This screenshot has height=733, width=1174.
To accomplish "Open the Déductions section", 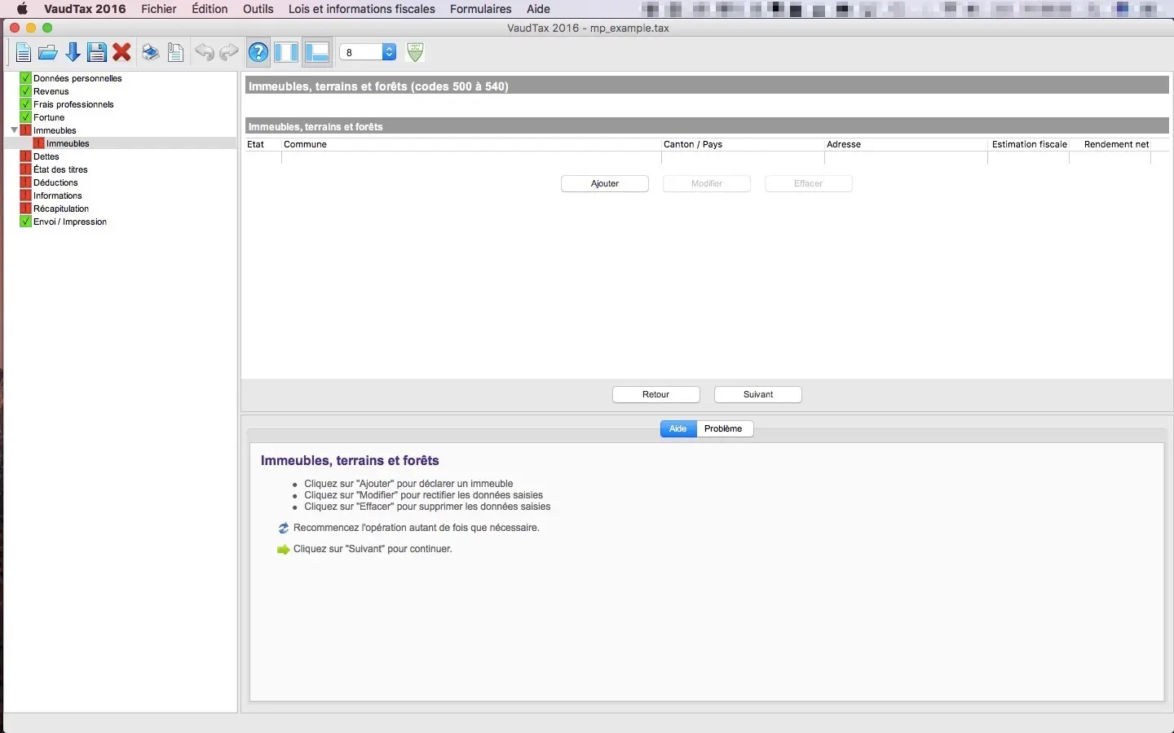I will coord(55,182).
